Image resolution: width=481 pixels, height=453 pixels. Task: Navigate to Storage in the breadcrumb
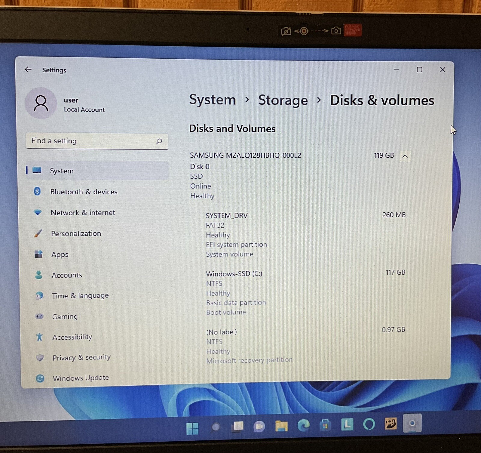point(283,100)
